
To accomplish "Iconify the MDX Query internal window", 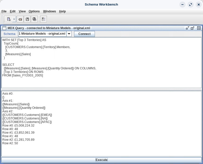I will [x=188, y=28].
